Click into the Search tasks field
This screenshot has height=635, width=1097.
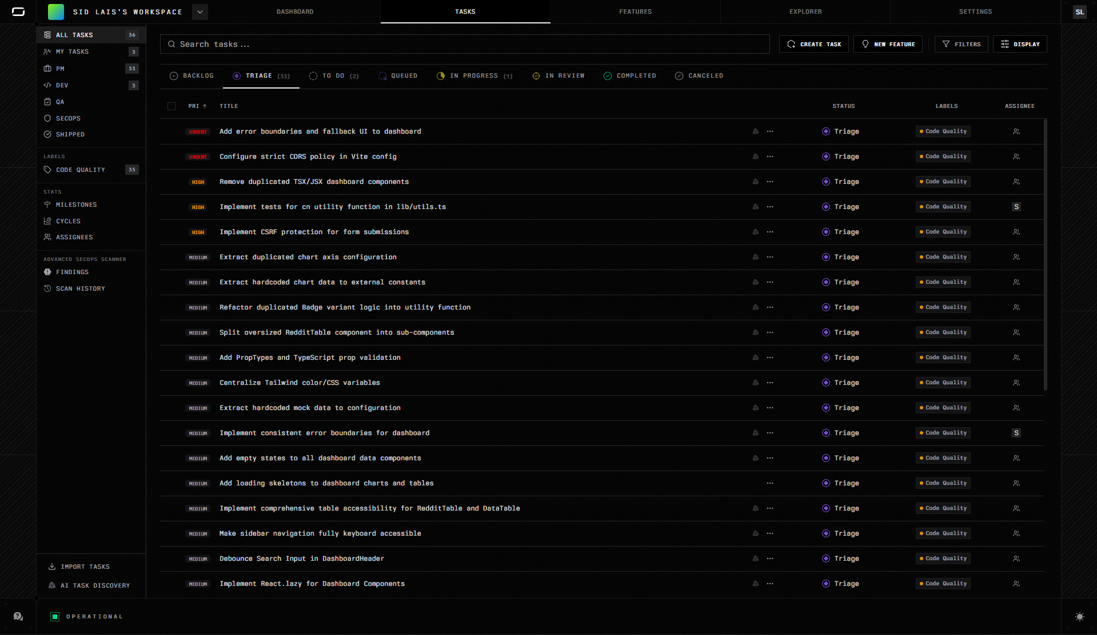click(x=464, y=45)
